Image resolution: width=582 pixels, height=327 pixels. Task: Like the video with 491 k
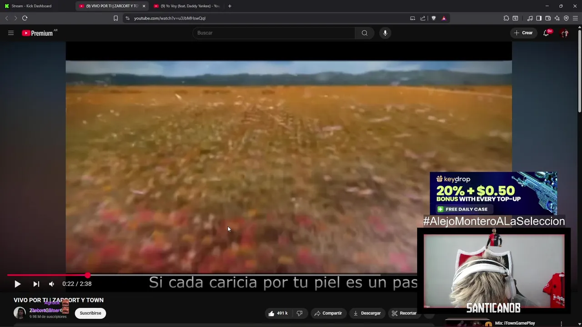click(278, 313)
